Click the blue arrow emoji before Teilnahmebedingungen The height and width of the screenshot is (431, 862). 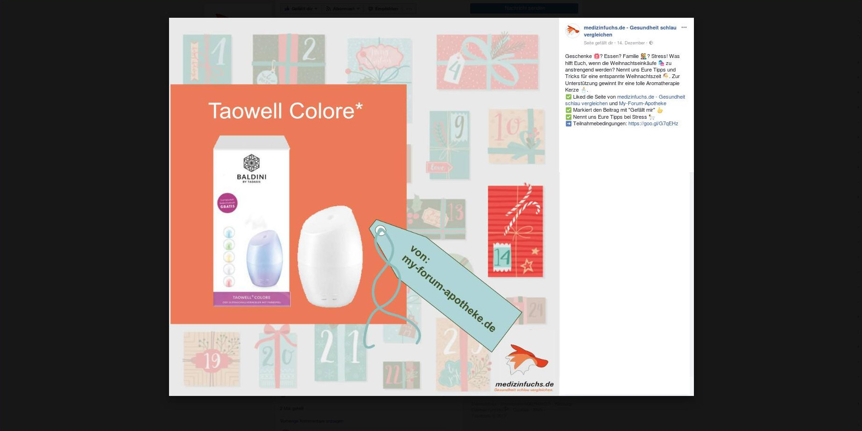(x=568, y=124)
